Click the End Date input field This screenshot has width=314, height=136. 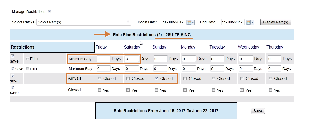233,22
